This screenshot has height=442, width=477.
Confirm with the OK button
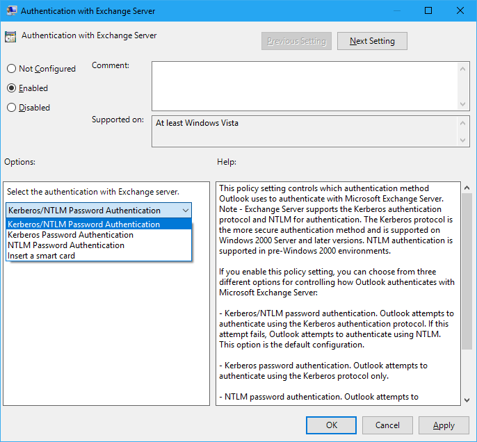(x=331, y=425)
